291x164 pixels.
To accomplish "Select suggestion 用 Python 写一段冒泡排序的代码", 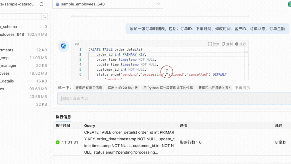I will click(x=168, y=88).
